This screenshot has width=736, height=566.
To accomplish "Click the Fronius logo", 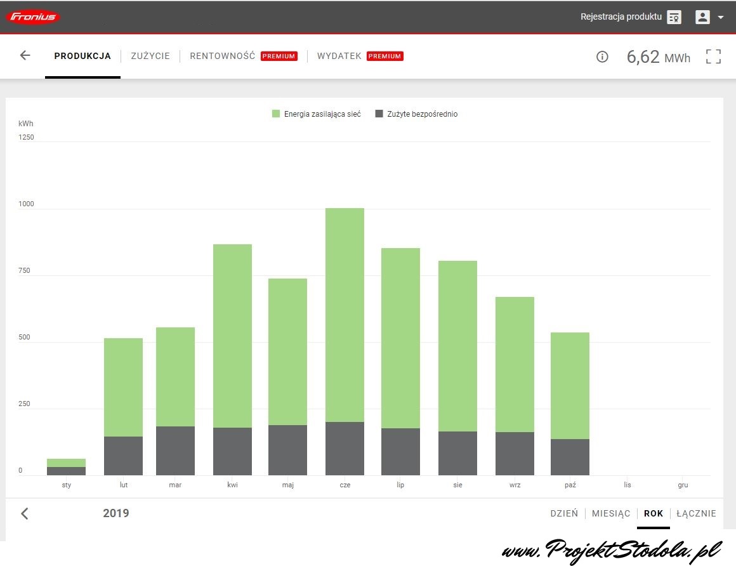I will click(33, 17).
